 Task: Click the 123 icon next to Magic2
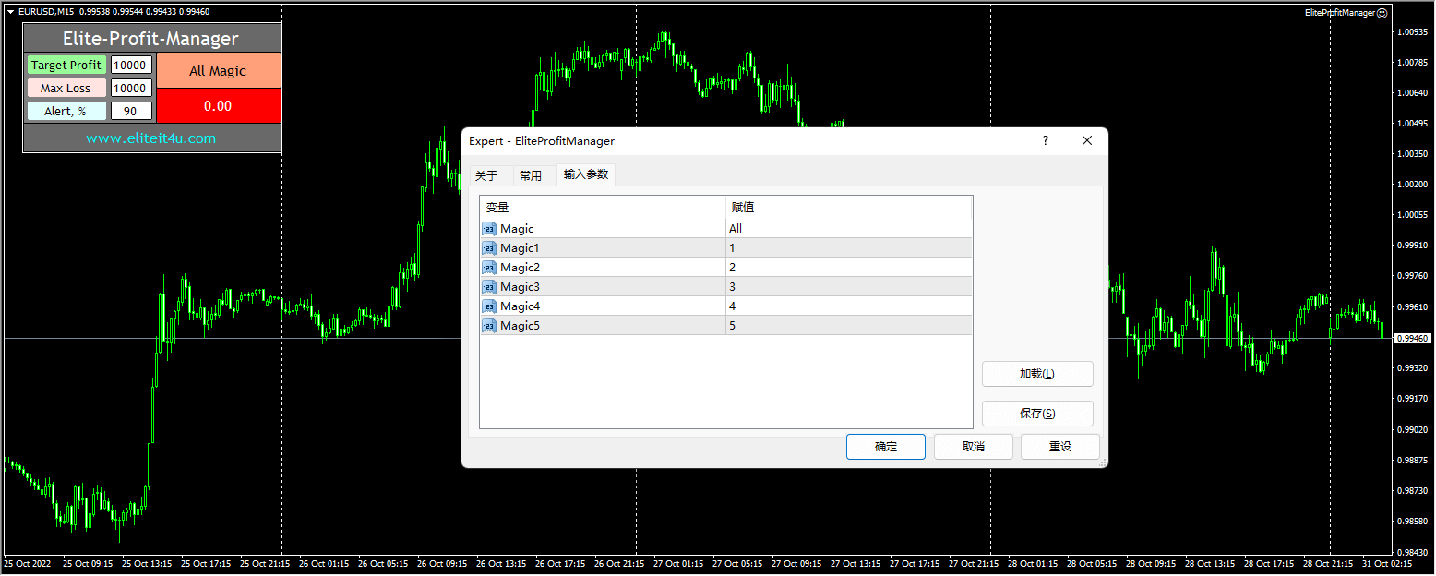488,267
